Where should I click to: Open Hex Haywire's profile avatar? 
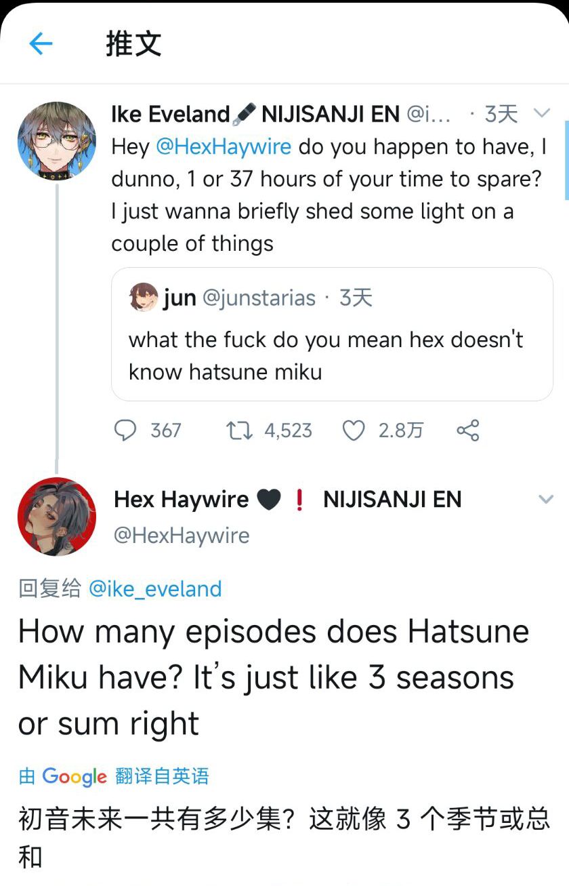[56, 517]
